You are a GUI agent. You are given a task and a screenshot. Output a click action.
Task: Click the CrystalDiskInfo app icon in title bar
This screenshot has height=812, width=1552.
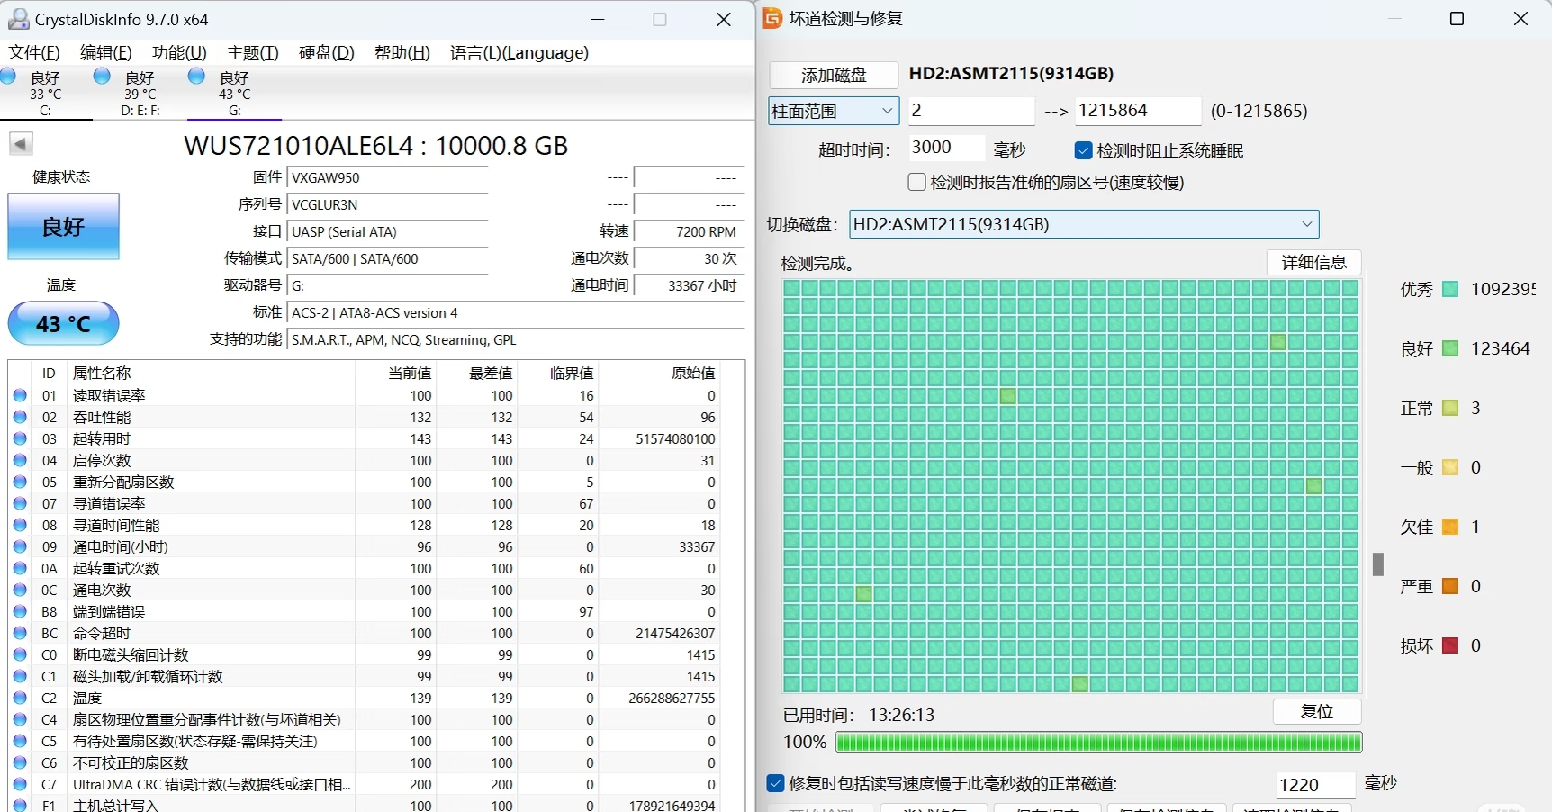tap(18, 18)
